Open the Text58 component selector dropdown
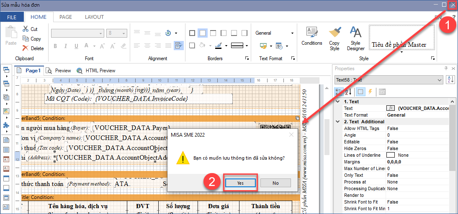Image resolution: width=458 pixels, height=214 pixels. 439,80
